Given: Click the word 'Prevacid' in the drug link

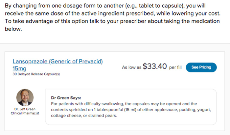Looking at the screenshot, I should (x=90, y=62).
